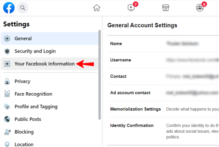The height and width of the screenshot is (147, 219).
Task: Click the Blocking person icon
Action: coord(7,132)
